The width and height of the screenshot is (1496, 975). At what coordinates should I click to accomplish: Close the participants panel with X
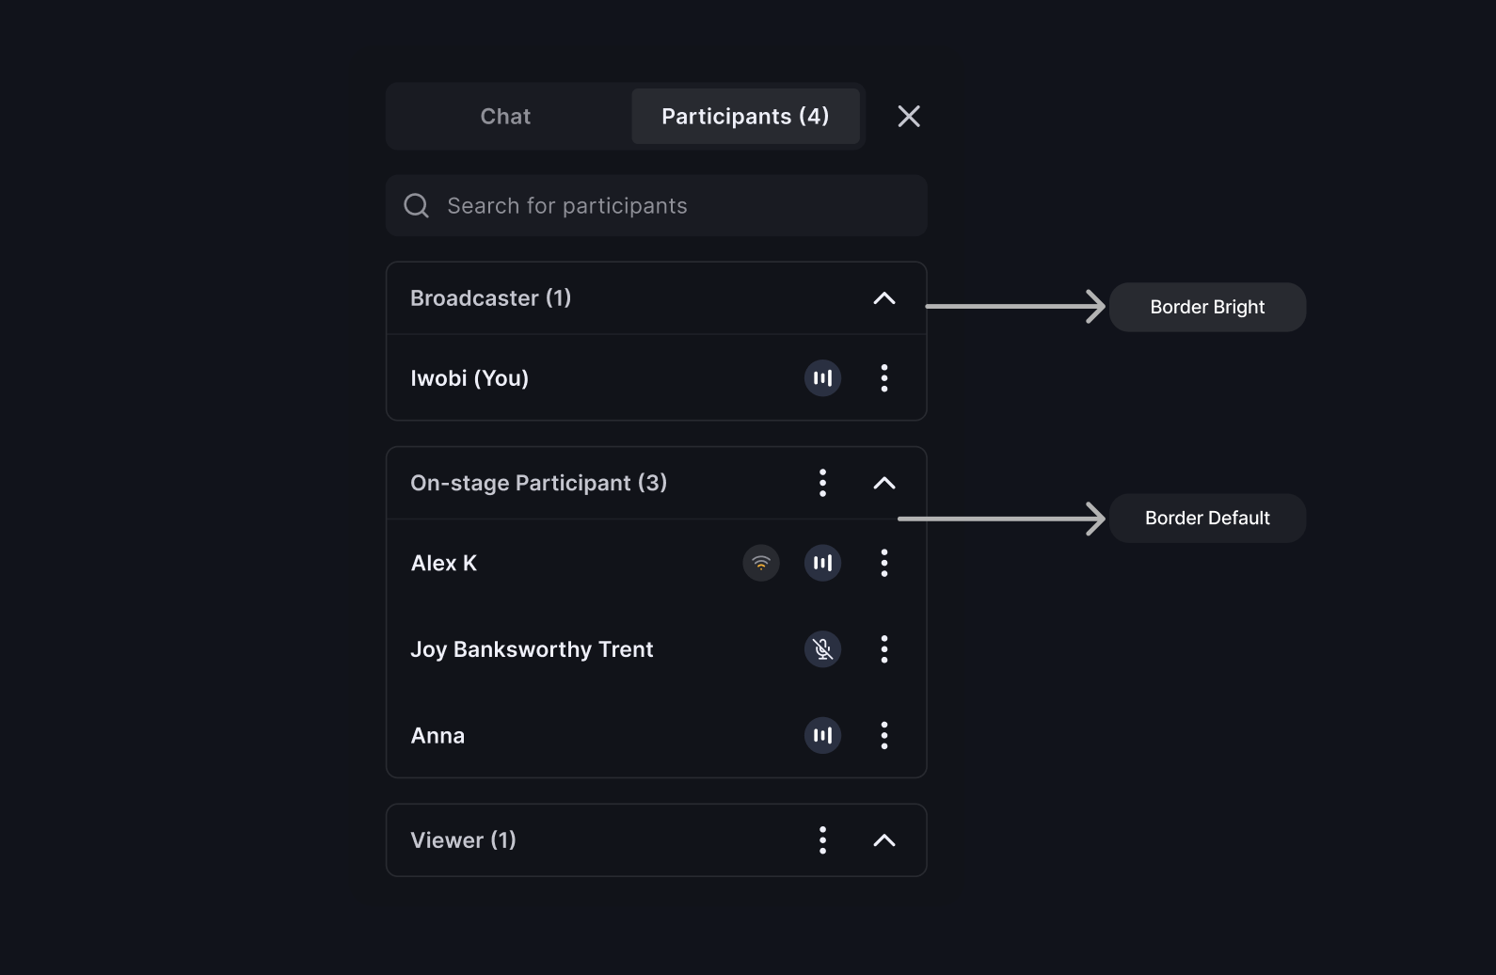tap(909, 116)
